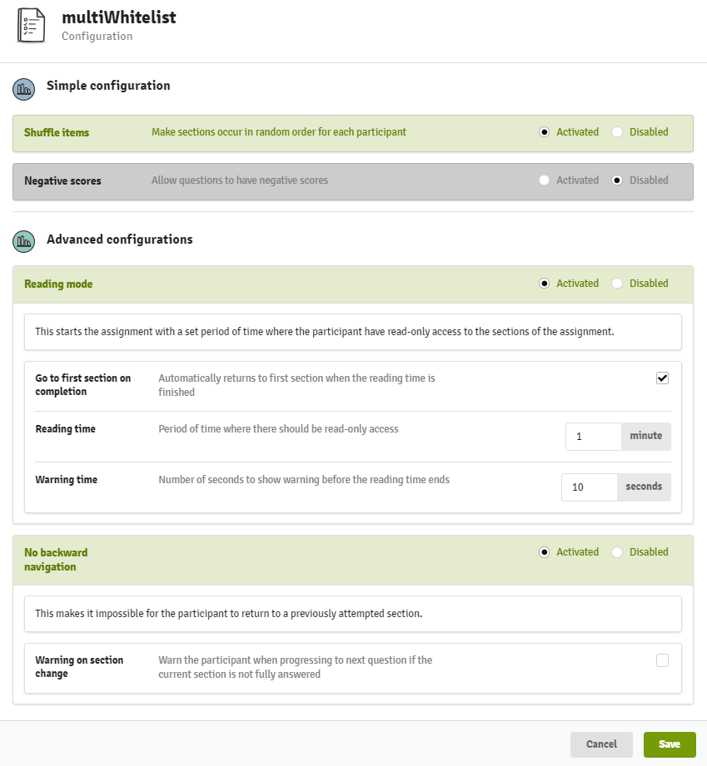707x766 pixels.
Task: Disable No backward navigation option
Action: 617,552
